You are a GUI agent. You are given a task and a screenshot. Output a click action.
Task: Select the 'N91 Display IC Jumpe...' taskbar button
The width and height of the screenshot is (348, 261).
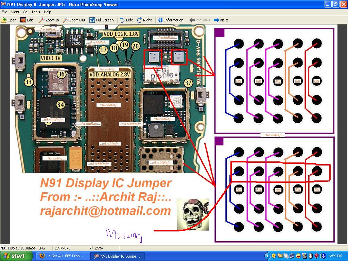click(x=118, y=256)
